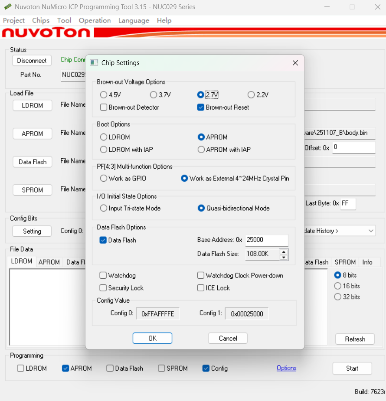Decrease Data Flash Size with down arrow
386x401 pixels.
284,257
